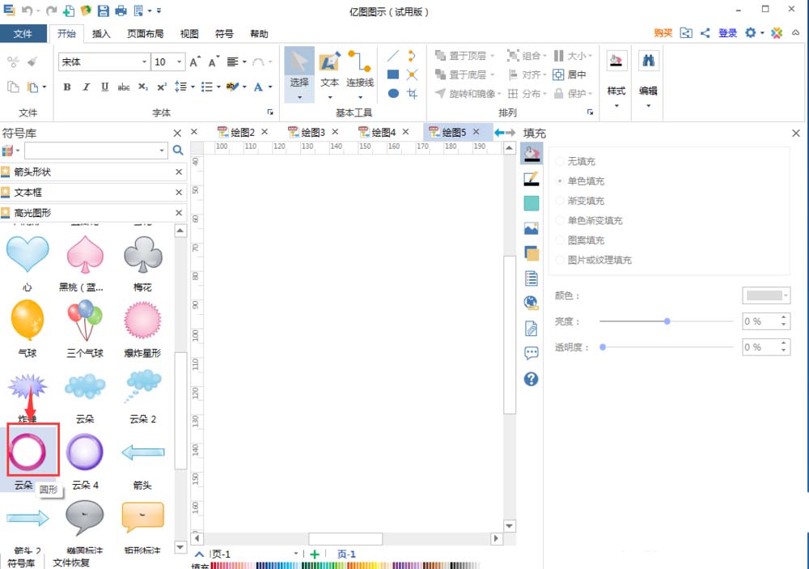Select the Solid Fill (单色填充) radio option
Viewport: 809px width, 569px height.
559,180
